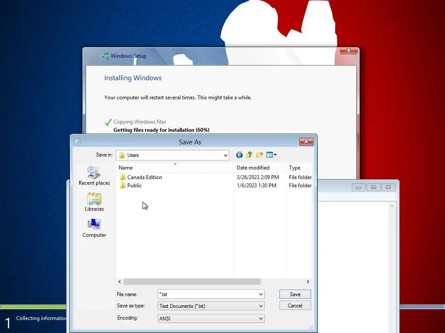The image size is (445, 333).
Task: Expand the File name dropdown arrow
Action: [x=261, y=294]
